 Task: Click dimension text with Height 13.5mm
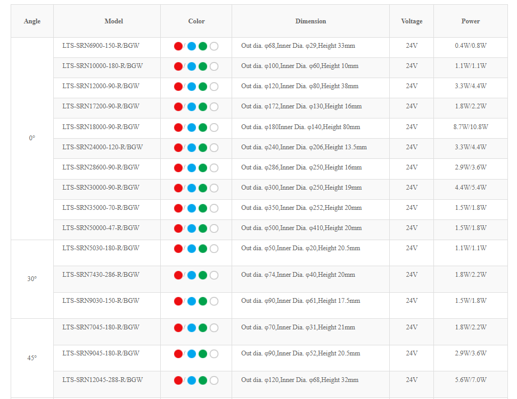click(304, 147)
